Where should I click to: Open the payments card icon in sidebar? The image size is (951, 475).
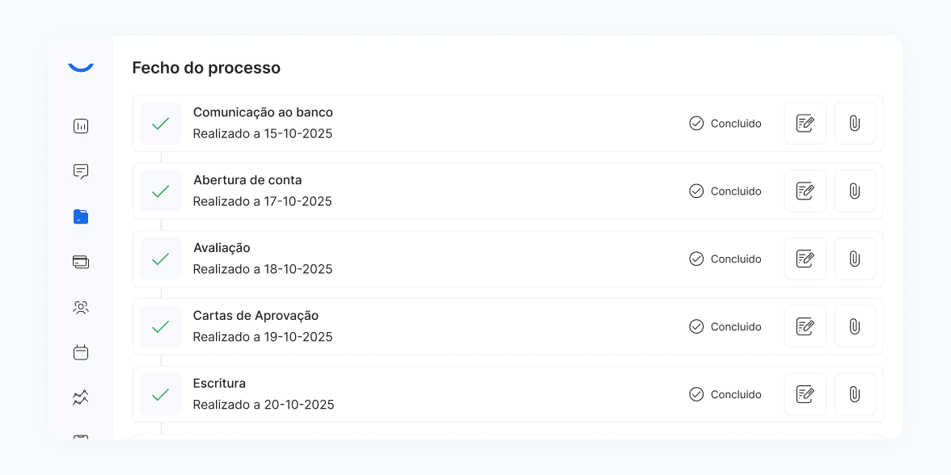point(81,262)
